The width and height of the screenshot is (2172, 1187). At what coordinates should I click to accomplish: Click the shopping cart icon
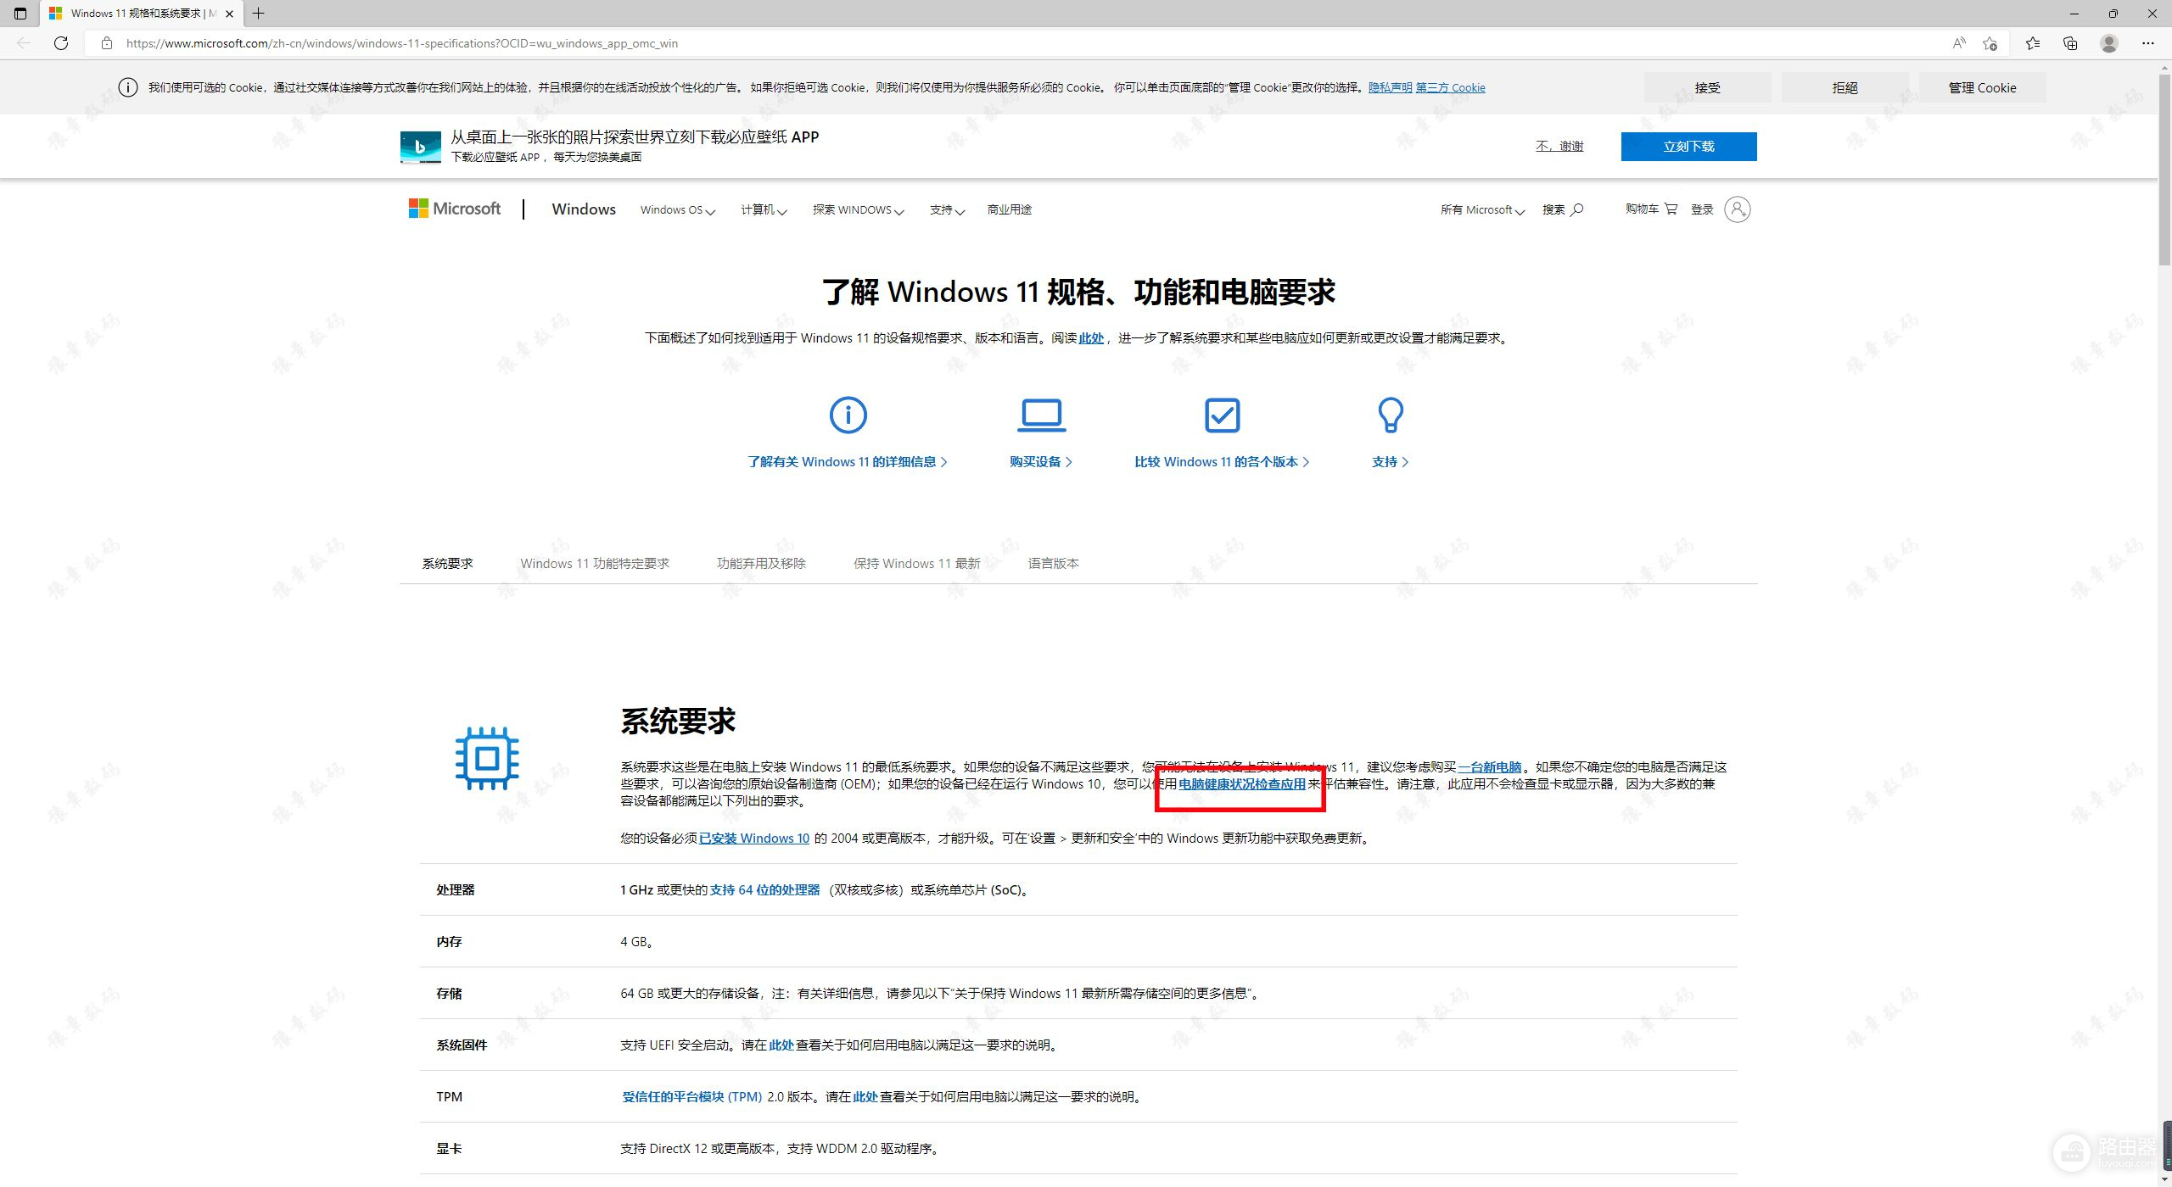(x=1671, y=209)
